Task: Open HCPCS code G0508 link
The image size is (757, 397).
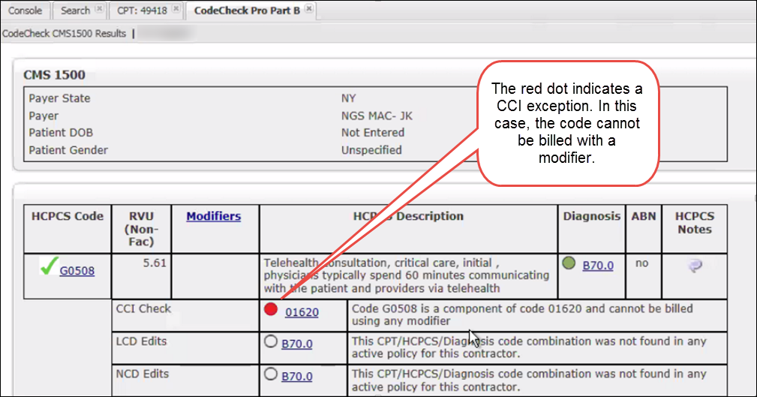Action: pyautogui.click(x=77, y=271)
